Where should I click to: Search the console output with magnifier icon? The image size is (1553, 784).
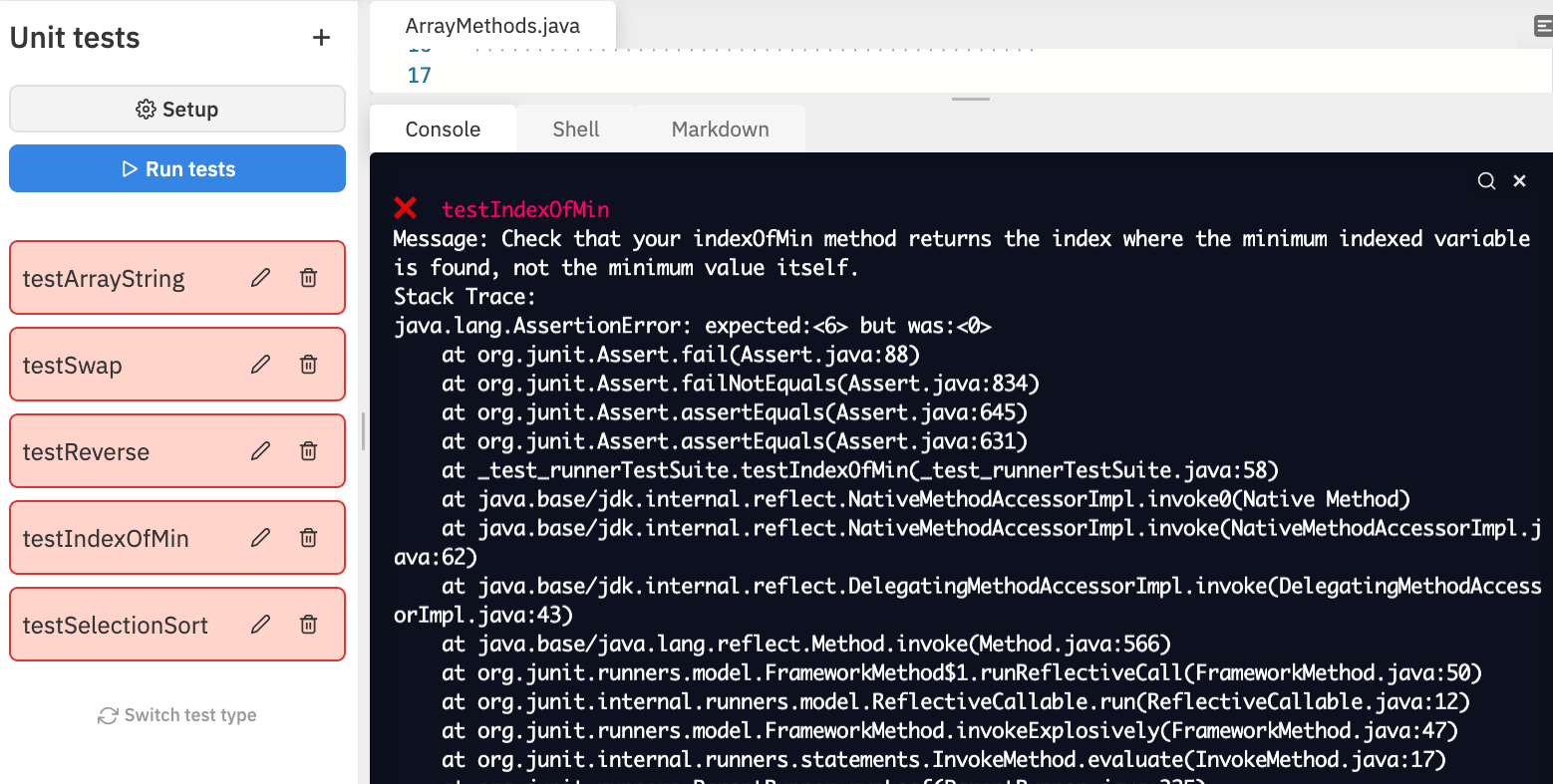pos(1486,180)
